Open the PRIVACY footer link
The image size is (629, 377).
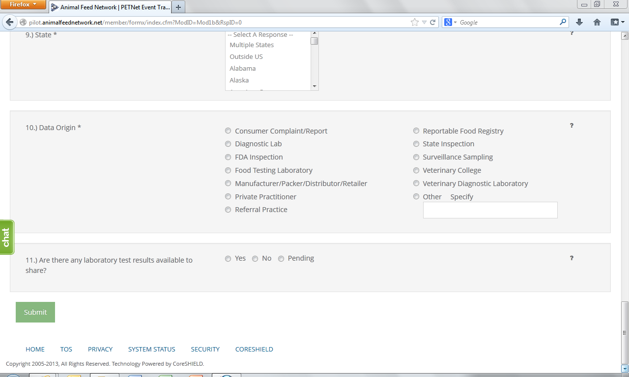pos(100,350)
